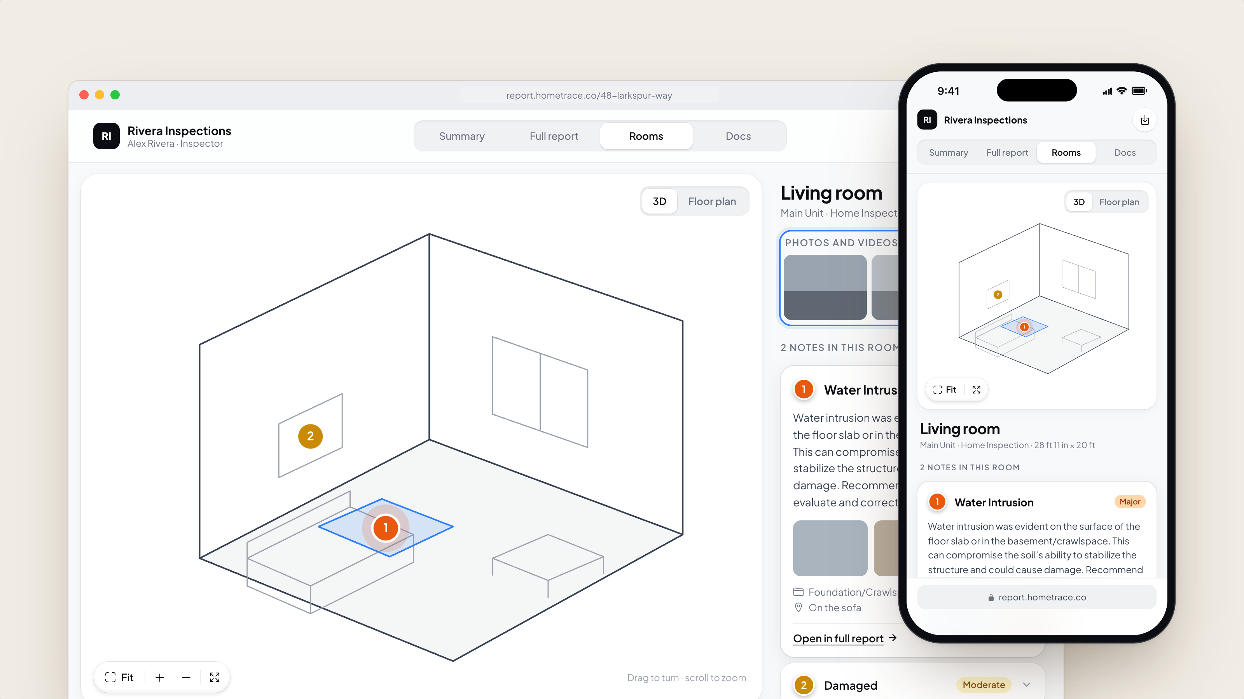Image resolution: width=1244 pixels, height=699 pixels.
Task: Select yellow marker 2 on the wall
Action: (x=310, y=436)
